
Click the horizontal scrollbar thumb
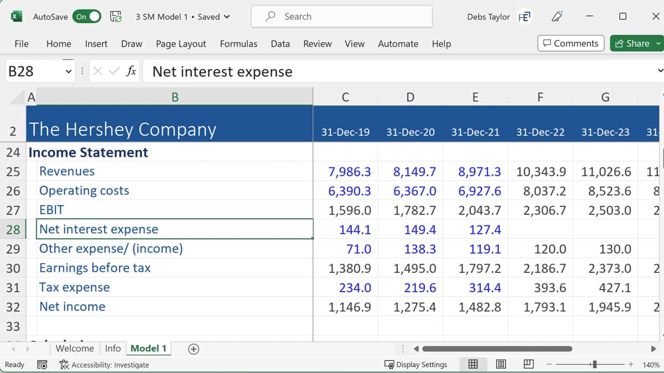(x=497, y=349)
